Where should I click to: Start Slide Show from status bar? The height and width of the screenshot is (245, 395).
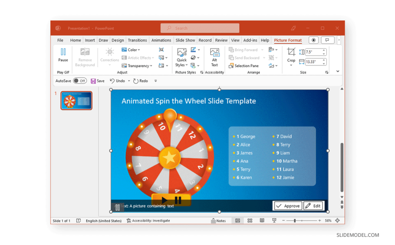[x=274, y=220]
